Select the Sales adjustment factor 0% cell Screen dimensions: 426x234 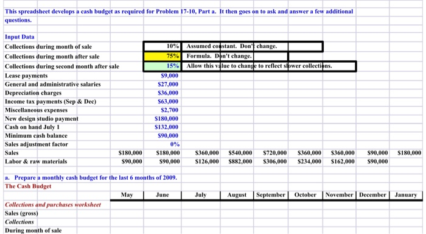click(175, 144)
